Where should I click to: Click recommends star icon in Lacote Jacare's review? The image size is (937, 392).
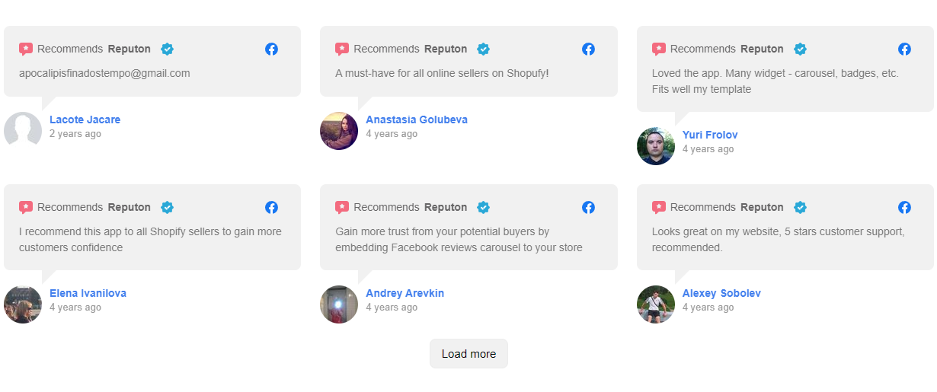pos(26,49)
